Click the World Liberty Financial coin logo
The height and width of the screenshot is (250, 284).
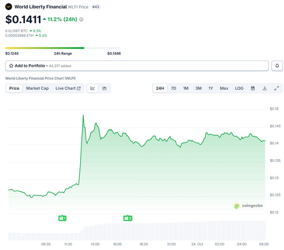point(9,7)
